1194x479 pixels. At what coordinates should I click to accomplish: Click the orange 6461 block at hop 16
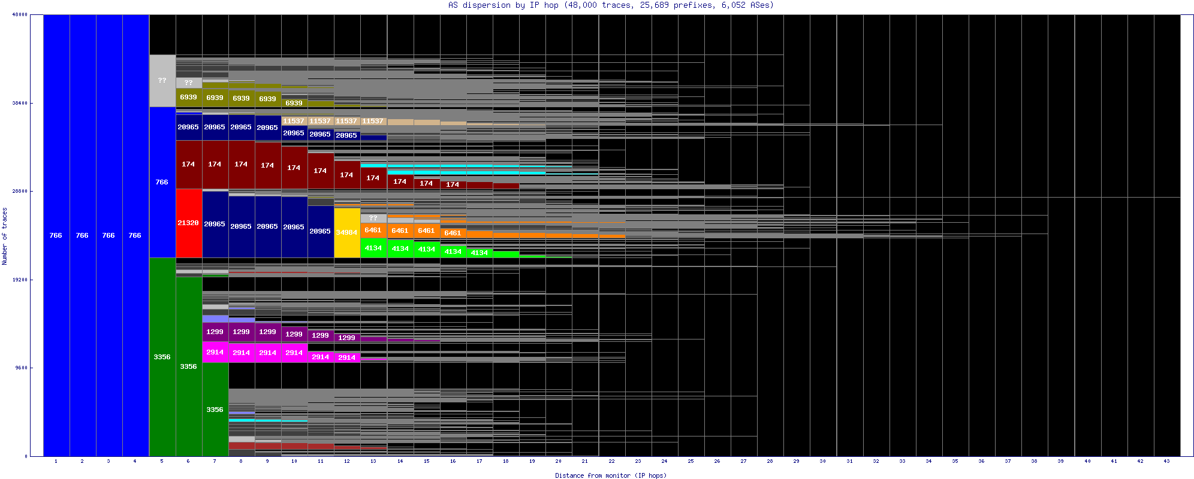tap(453, 233)
